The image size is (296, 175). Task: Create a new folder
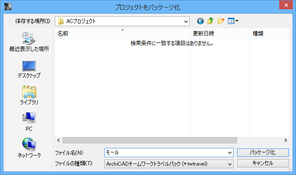tap(221, 21)
